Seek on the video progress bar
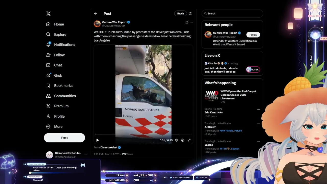This screenshot has width=327, height=184. tap(143, 135)
